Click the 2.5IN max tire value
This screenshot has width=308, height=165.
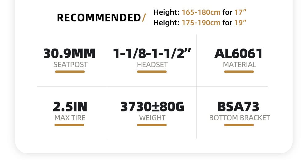click(x=70, y=107)
